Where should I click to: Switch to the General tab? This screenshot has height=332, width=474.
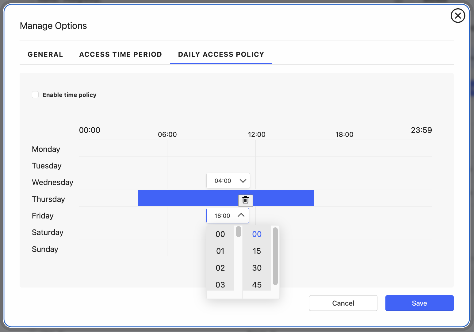coord(45,54)
